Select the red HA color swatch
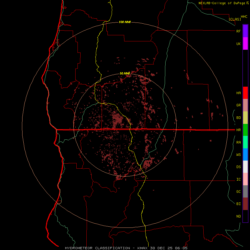The height and width of the screenshot is (250, 250). (x=245, y=93)
